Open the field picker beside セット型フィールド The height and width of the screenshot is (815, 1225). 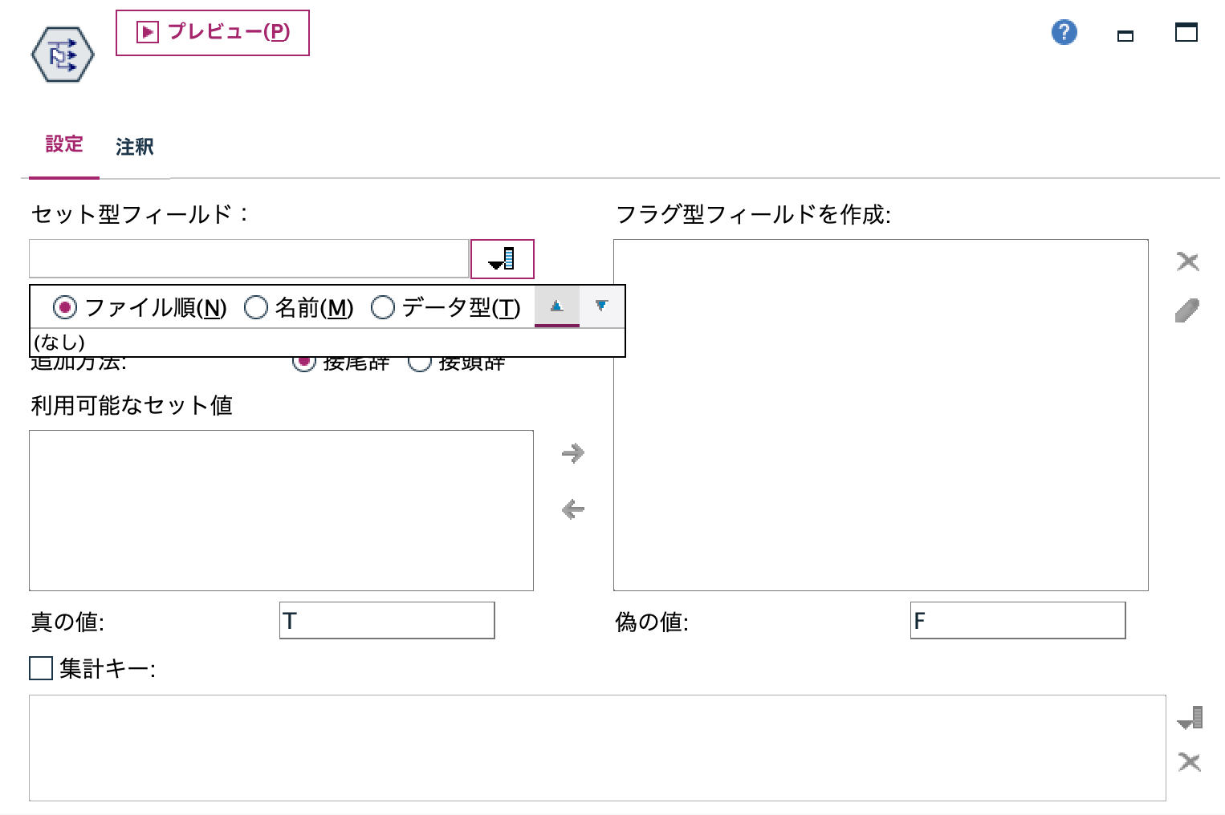point(502,258)
